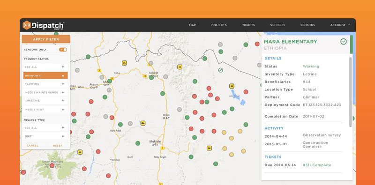Viewport: 375px width, 185px height.
Task: Click the selected checkmark marker on the map
Action: tap(220, 70)
